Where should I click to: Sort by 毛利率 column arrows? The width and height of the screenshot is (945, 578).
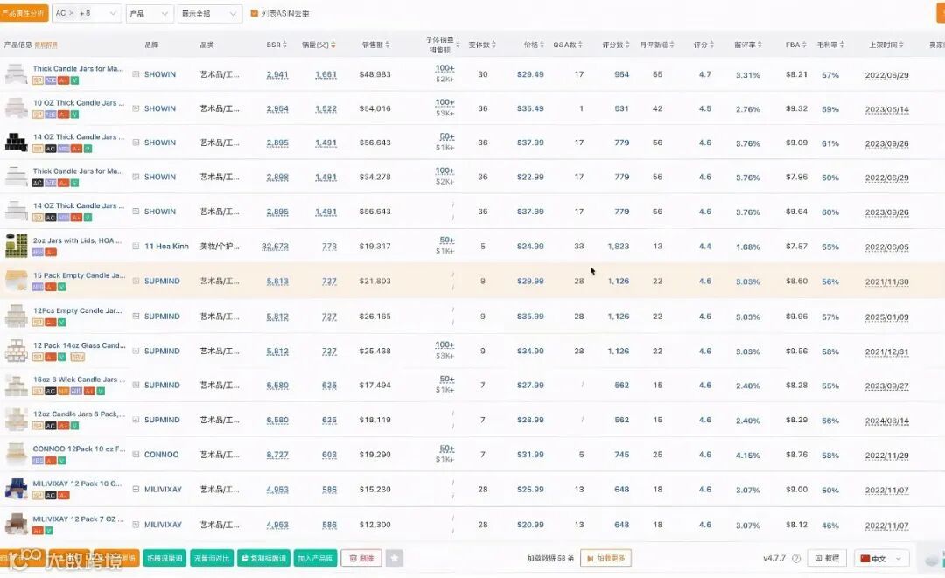842,45
